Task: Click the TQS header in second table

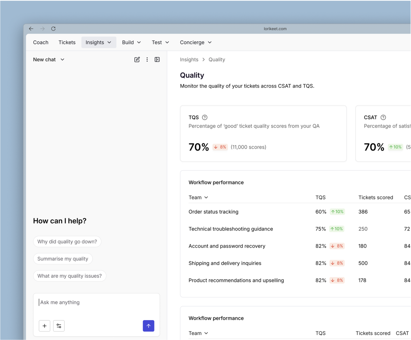Action: pos(320,333)
